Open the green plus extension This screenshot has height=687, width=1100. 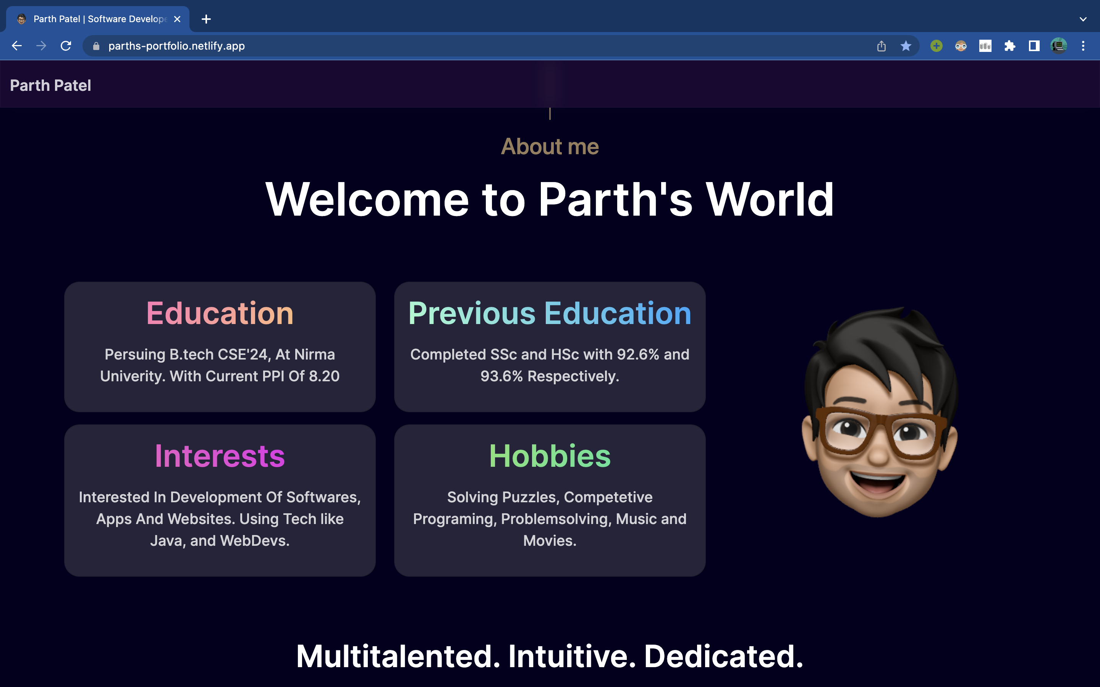click(937, 46)
